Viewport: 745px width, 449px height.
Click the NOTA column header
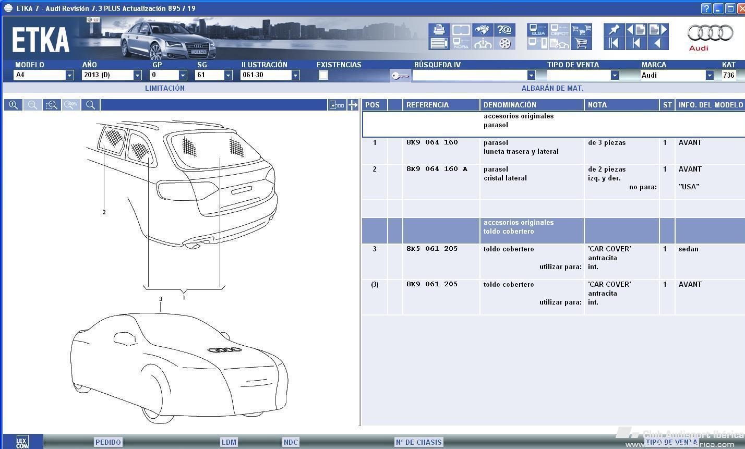pos(621,105)
